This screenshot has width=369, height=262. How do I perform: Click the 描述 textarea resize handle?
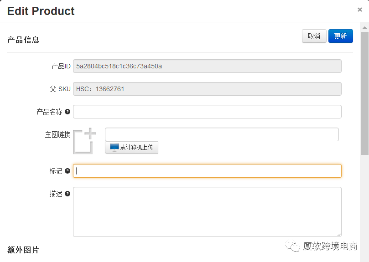click(339, 234)
